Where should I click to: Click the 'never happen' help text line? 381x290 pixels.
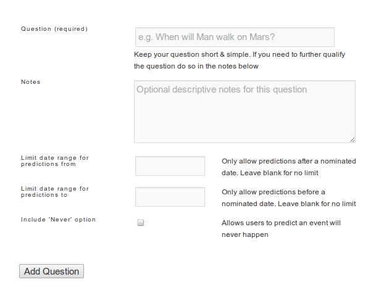[245, 234]
